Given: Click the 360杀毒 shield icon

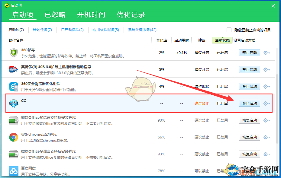Looking at the screenshot, I should (14, 53).
